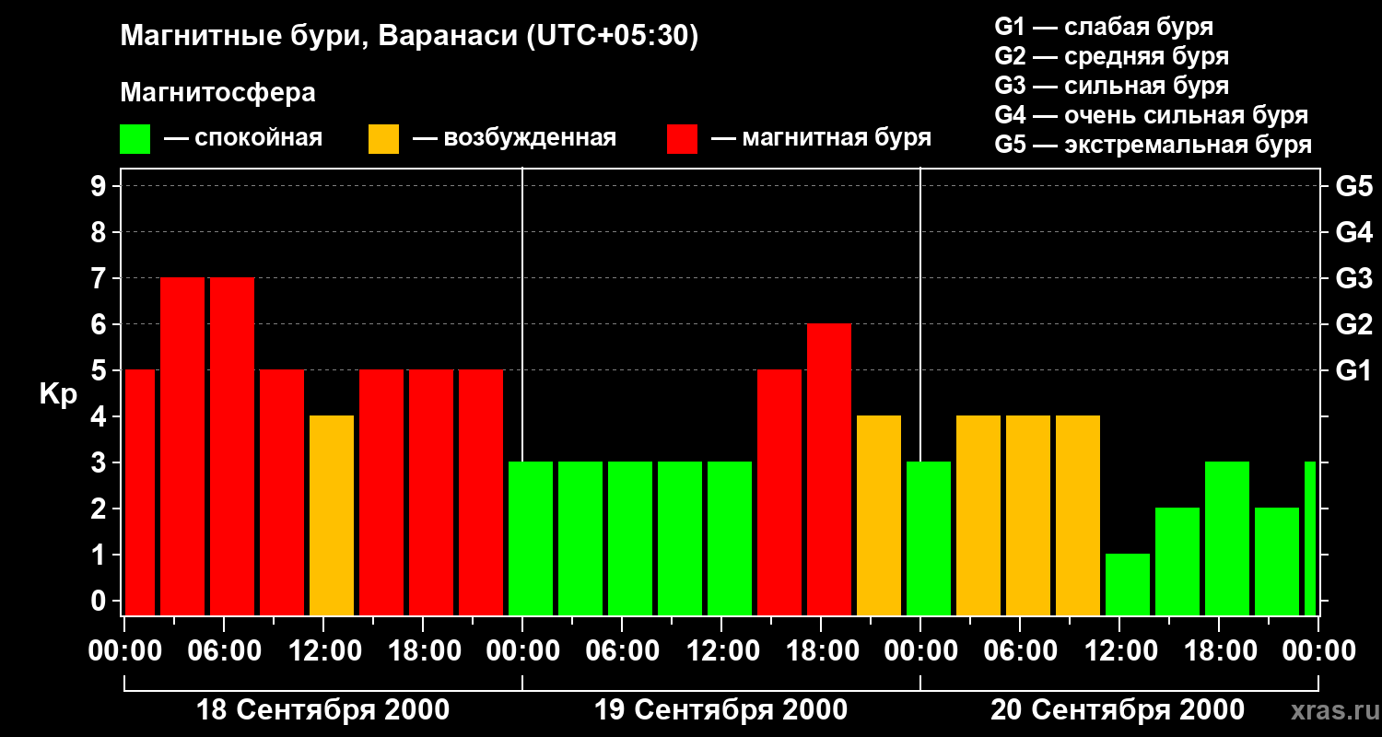Select the 'G5 — экстремальная буря' legend line
The width and height of the screenshot is (1382, 737).
[x=1154, y=145]
